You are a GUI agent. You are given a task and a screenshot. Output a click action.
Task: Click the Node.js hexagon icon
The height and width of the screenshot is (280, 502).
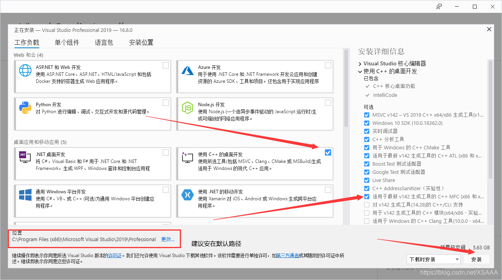pos(188,108)
